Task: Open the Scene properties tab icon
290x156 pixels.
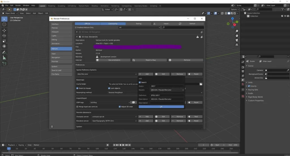Action: point(243,80)
